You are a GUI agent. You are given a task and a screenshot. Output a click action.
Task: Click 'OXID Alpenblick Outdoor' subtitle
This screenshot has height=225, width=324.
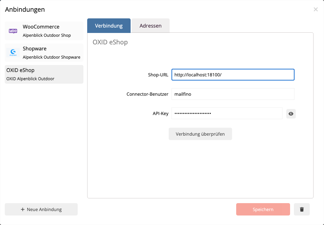pos(30,79)
